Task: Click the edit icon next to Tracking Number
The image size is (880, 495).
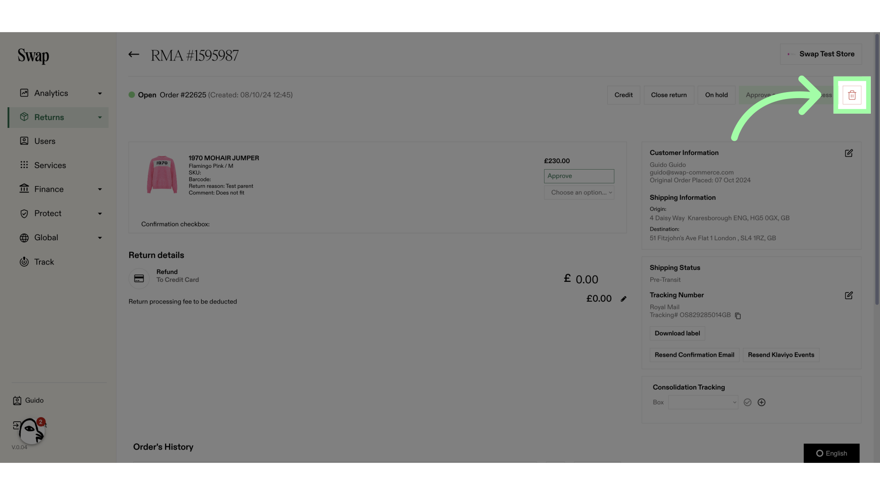Action: click(x=849, y=296)
